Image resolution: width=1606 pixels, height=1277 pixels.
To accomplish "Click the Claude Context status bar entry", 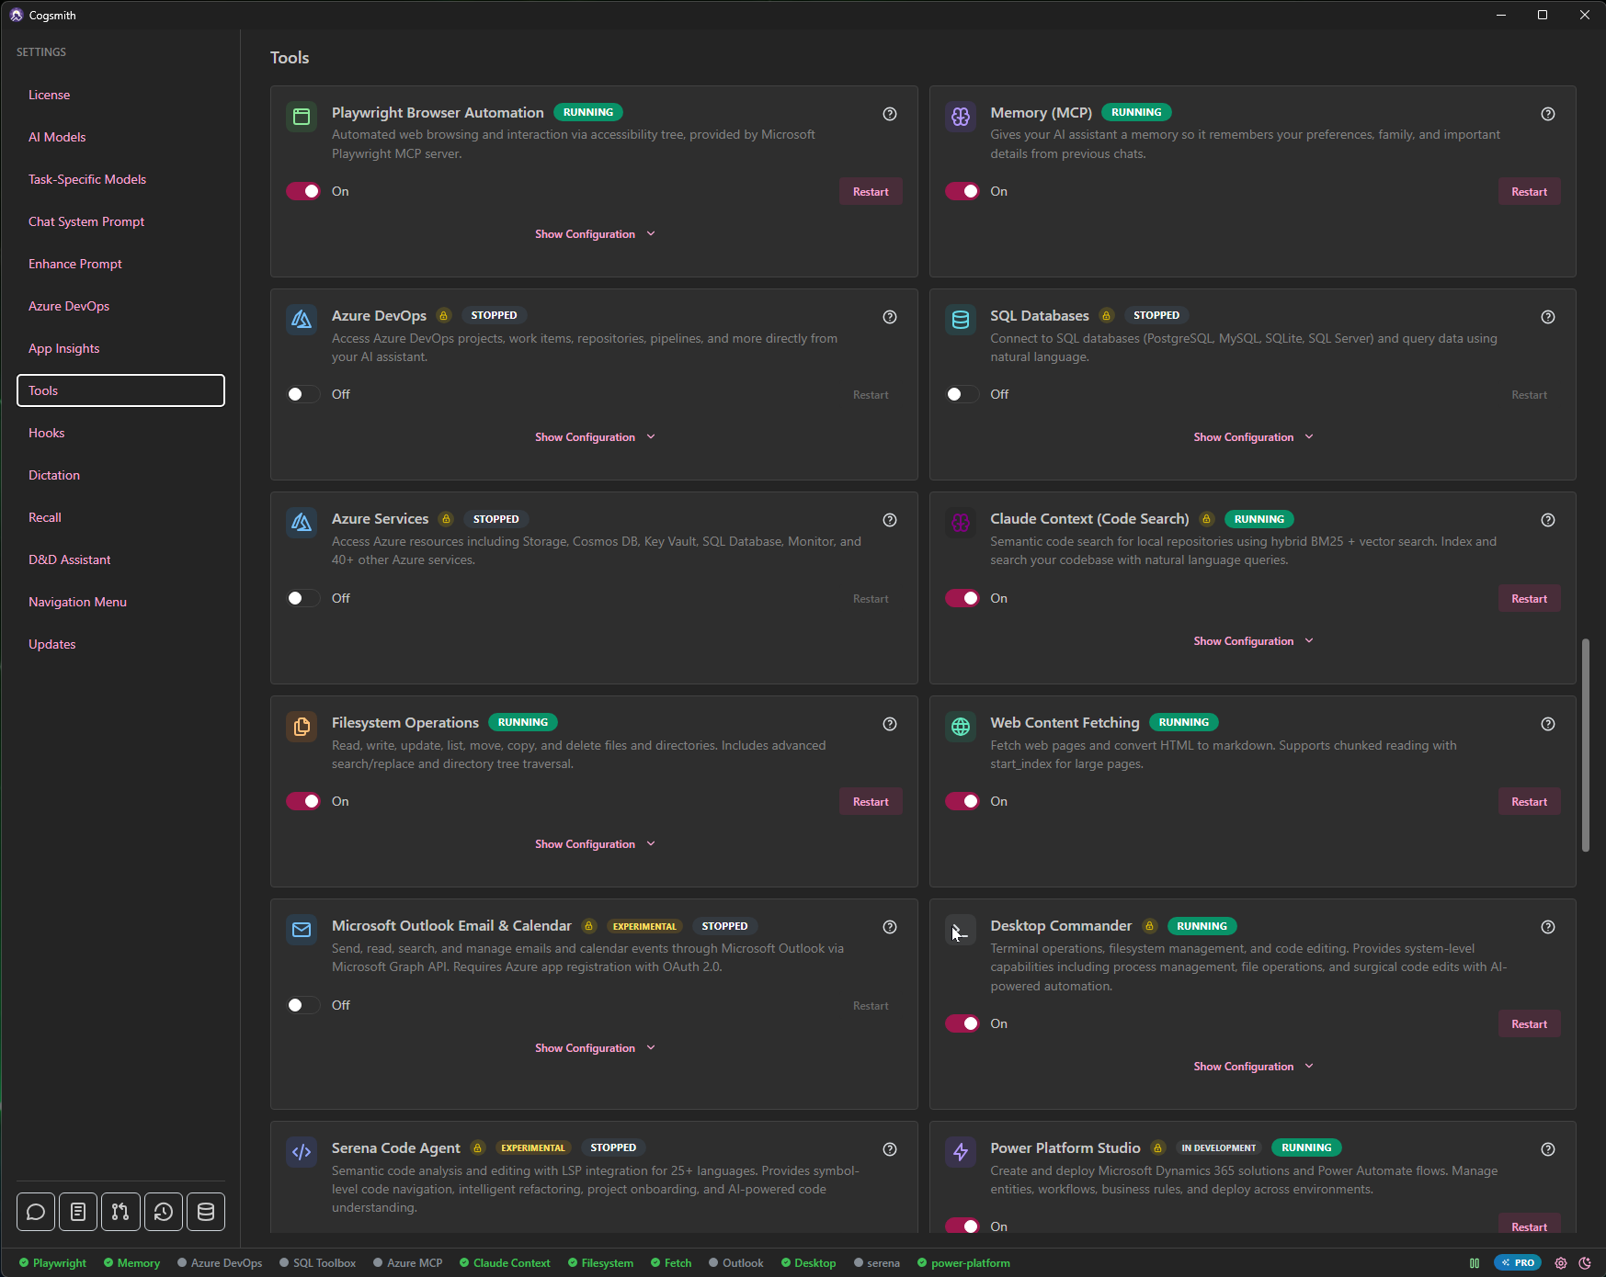I will 505,1263.
